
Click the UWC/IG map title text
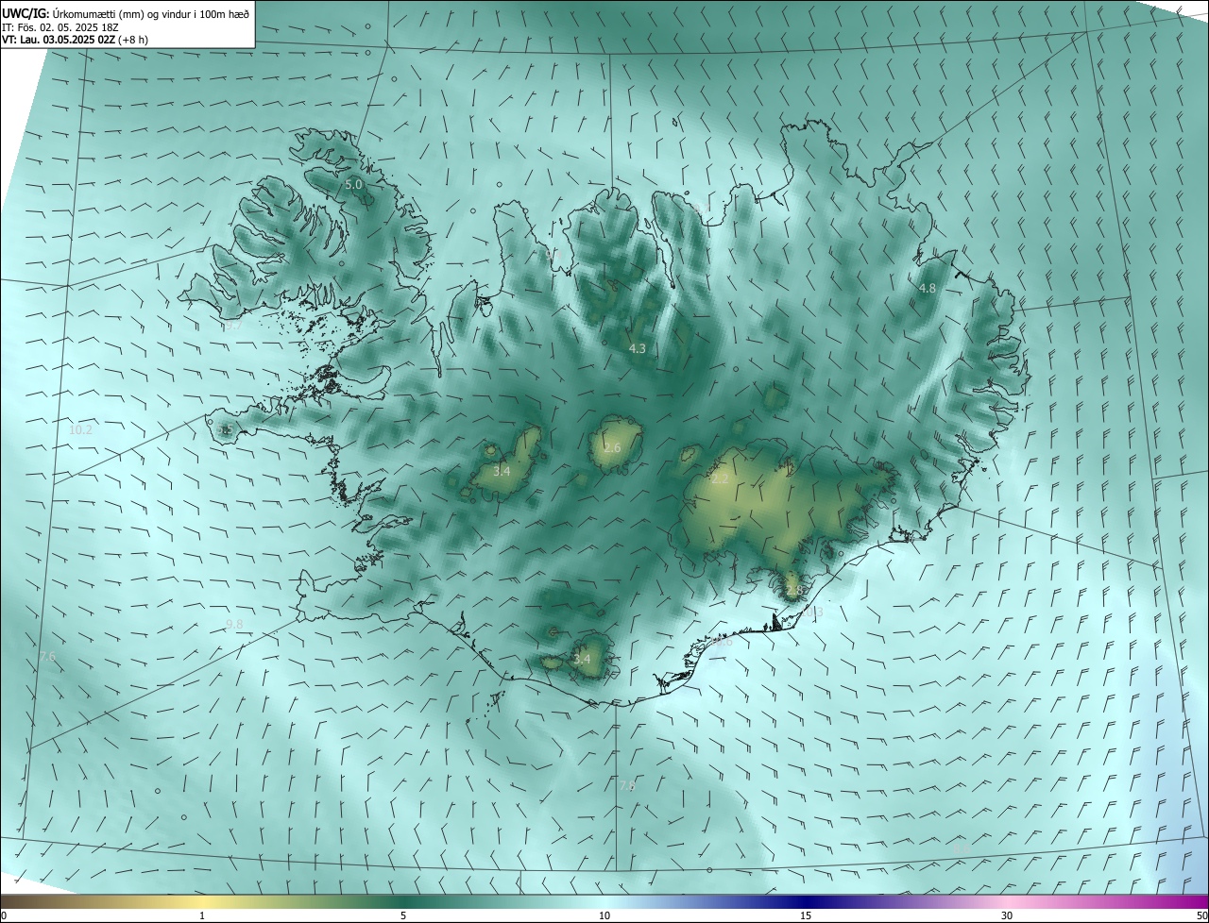coord(126,12)
